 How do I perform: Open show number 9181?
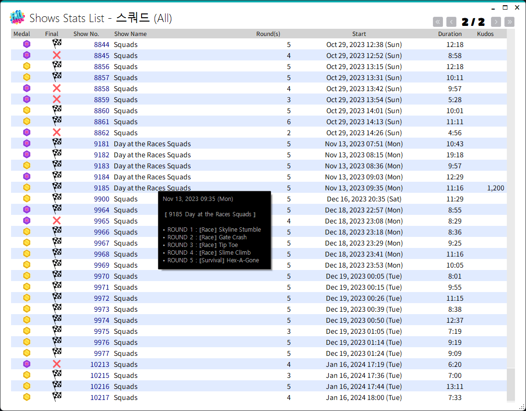pos(102,144)
